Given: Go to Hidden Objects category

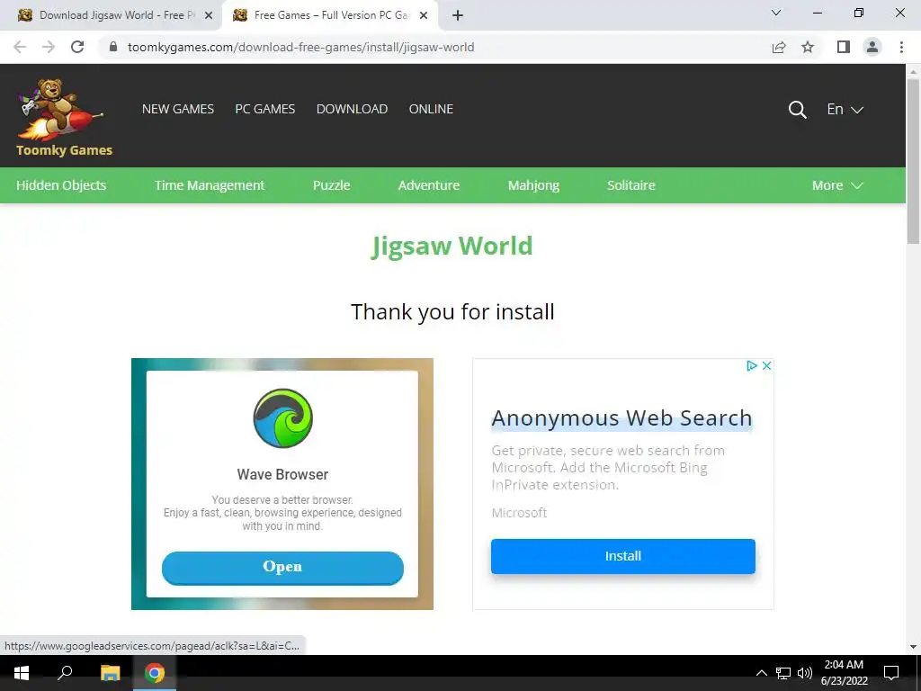Looking at the screenshot, I should click(61, 185).
